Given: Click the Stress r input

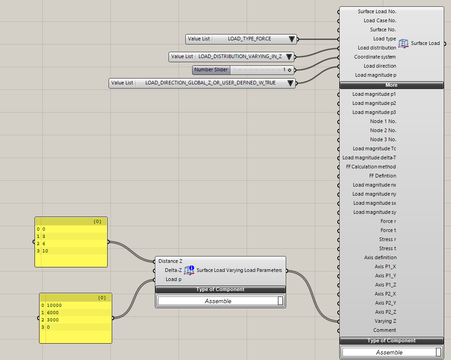Looking at the screenshot, I should click(387, 240).
